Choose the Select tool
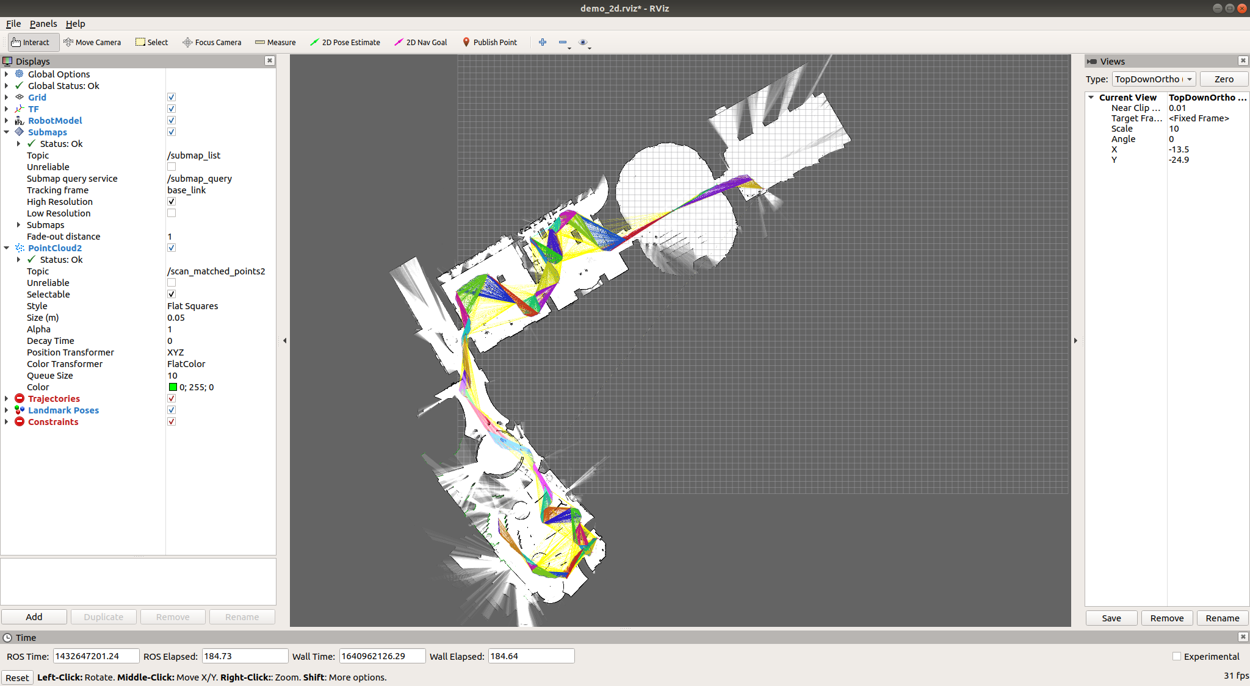The height and width of the screenshot is (686, 1250). click(151, 42)
